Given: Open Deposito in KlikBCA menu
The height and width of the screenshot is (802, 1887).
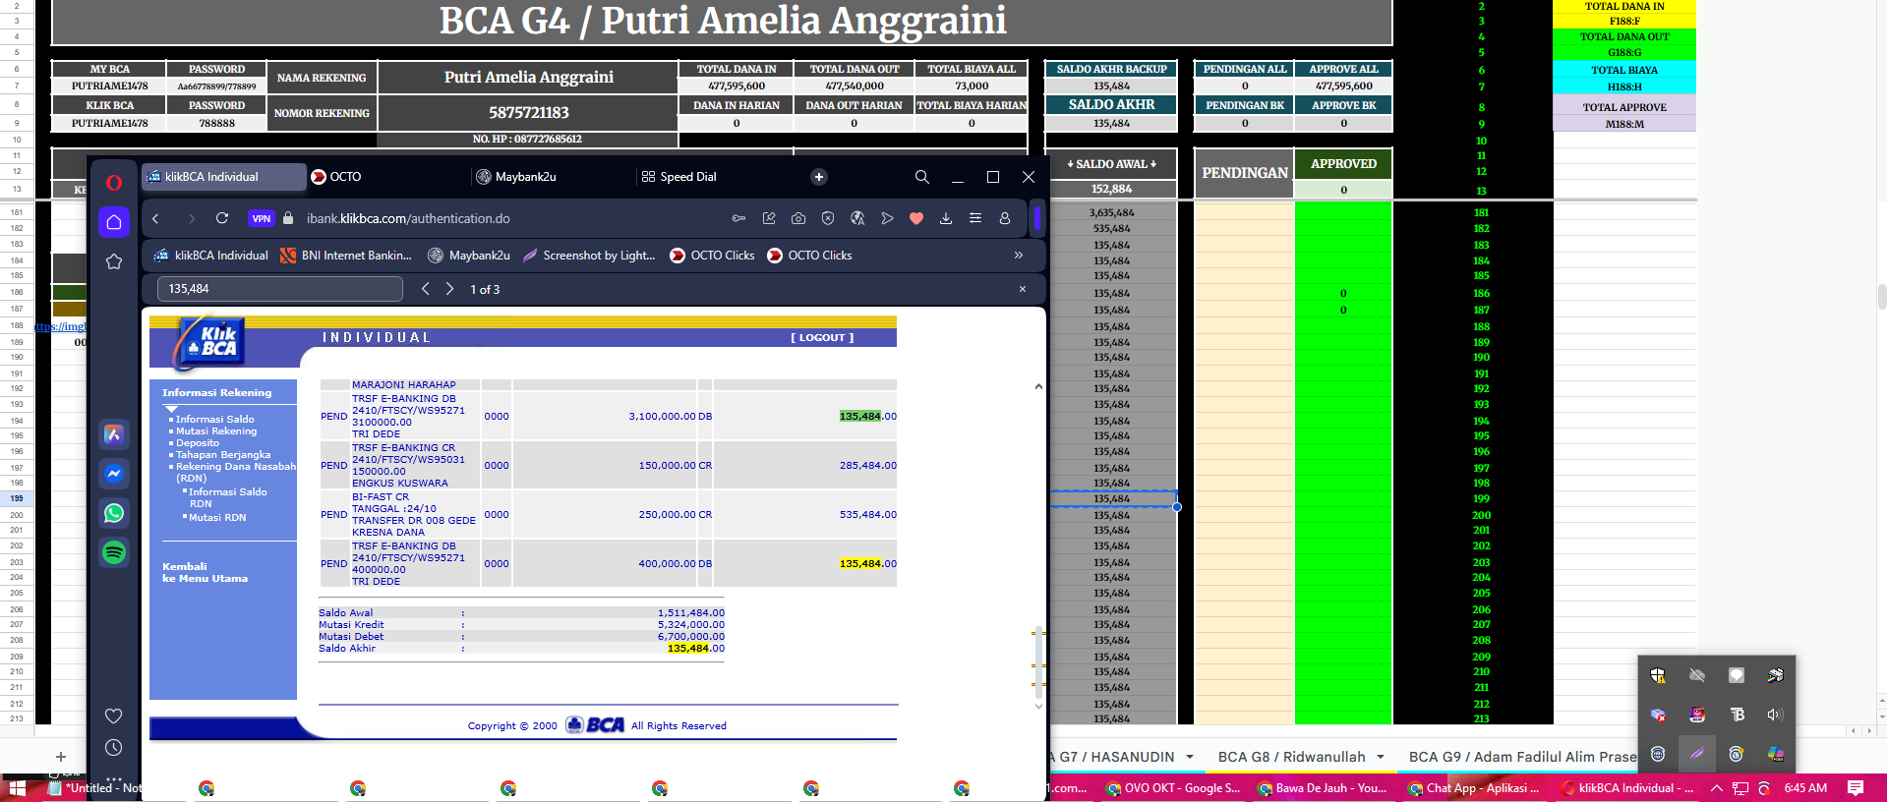Looking at the screenshot, I should point(198,442).
